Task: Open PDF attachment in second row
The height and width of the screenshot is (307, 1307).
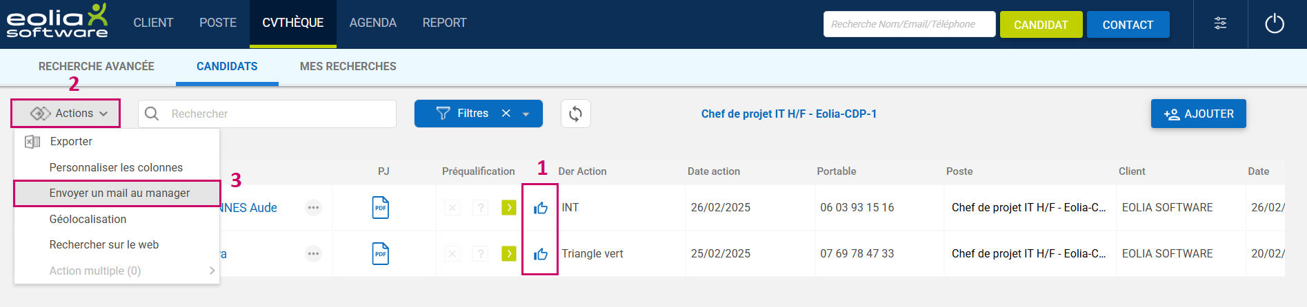Action: tap(380, 253)
